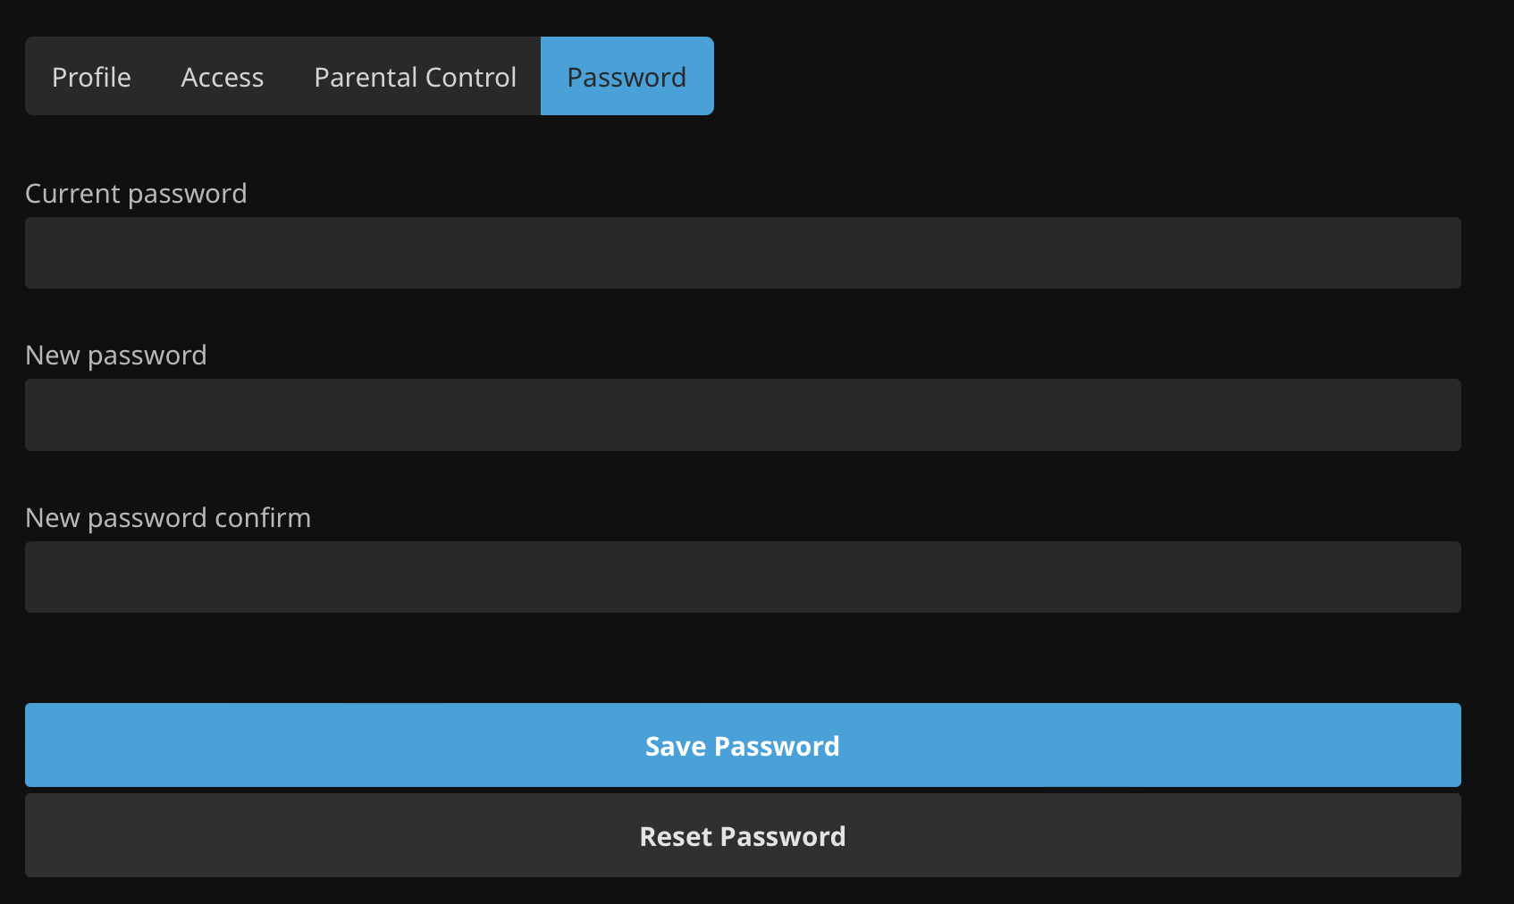Screen dimensions: 1514x904
Task: View user Profile settings tab
Action: click(91, 77)
